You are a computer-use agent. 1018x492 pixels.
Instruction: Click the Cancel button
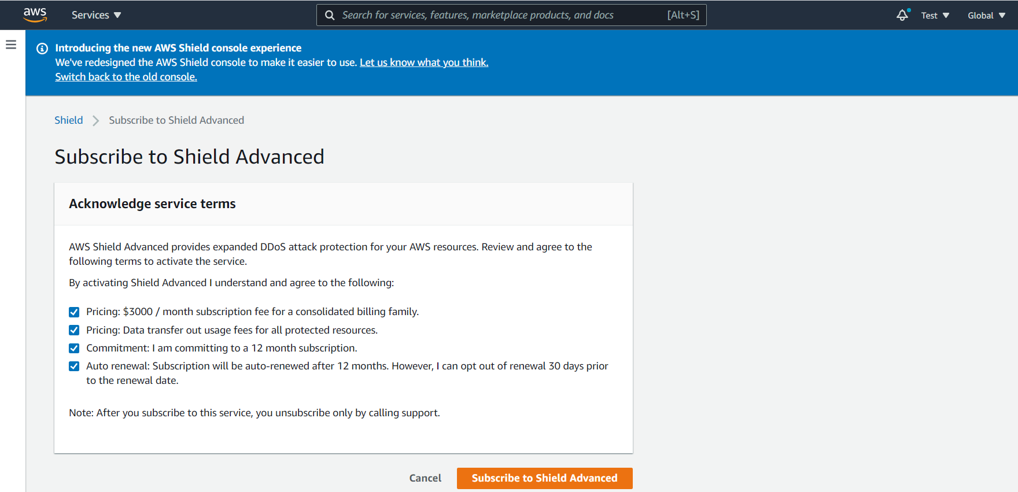coord(425,478)
